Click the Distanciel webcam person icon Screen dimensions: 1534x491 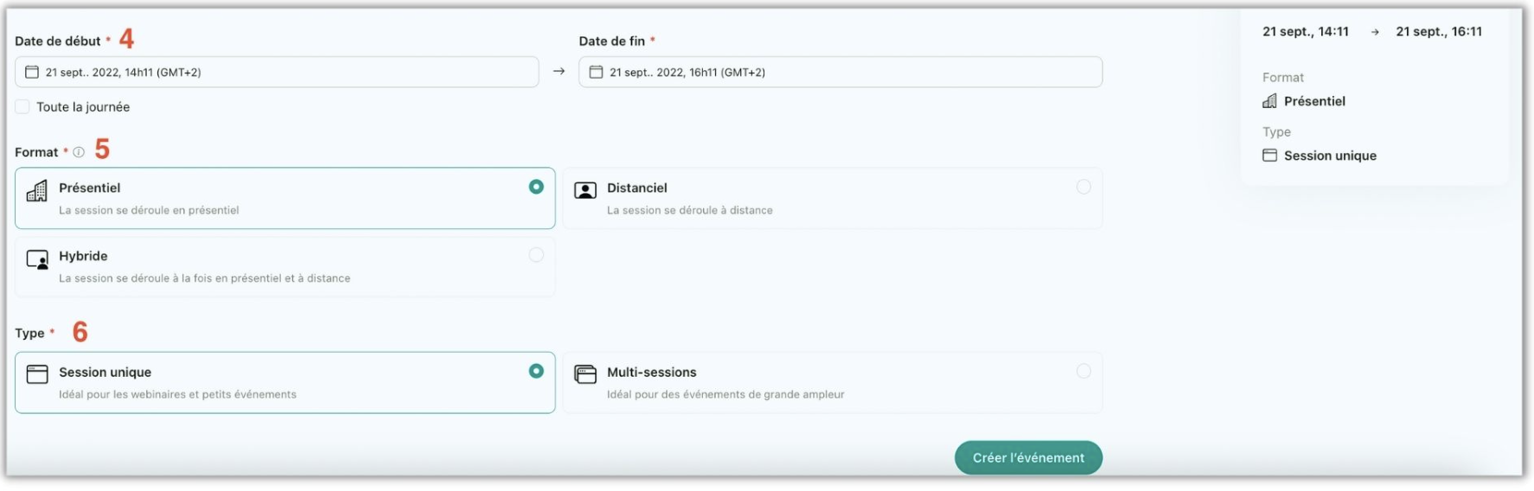[585, 191]
